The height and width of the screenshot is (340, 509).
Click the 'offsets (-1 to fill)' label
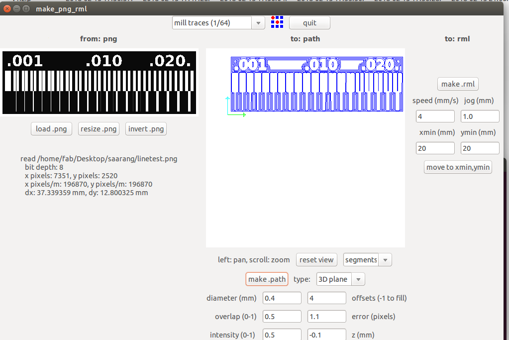(379, 298)
